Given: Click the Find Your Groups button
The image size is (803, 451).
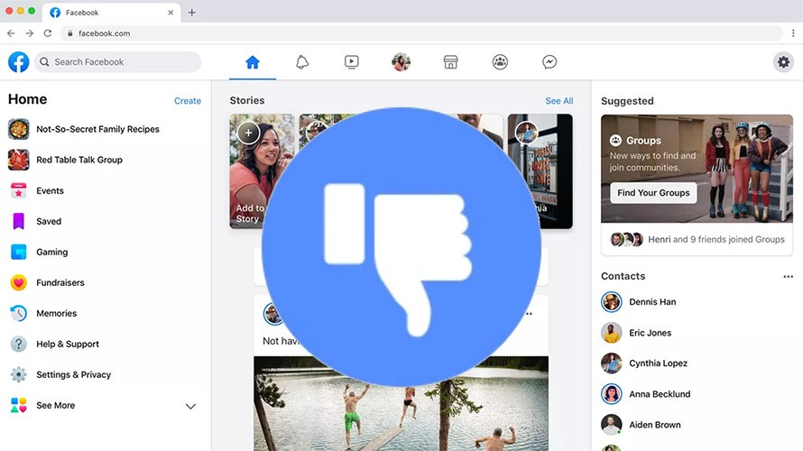Looking at the screenshot, I should click(x=653, y=193).
